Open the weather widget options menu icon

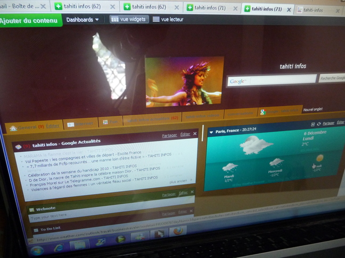(314, 124)
